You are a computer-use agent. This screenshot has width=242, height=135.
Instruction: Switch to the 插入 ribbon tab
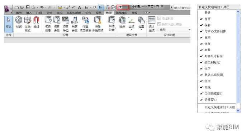coord(29,13)
